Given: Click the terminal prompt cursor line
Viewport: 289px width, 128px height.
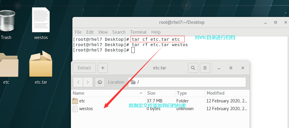Looking at the screenshot, I should pyautogui.click(x=104, y=50).
